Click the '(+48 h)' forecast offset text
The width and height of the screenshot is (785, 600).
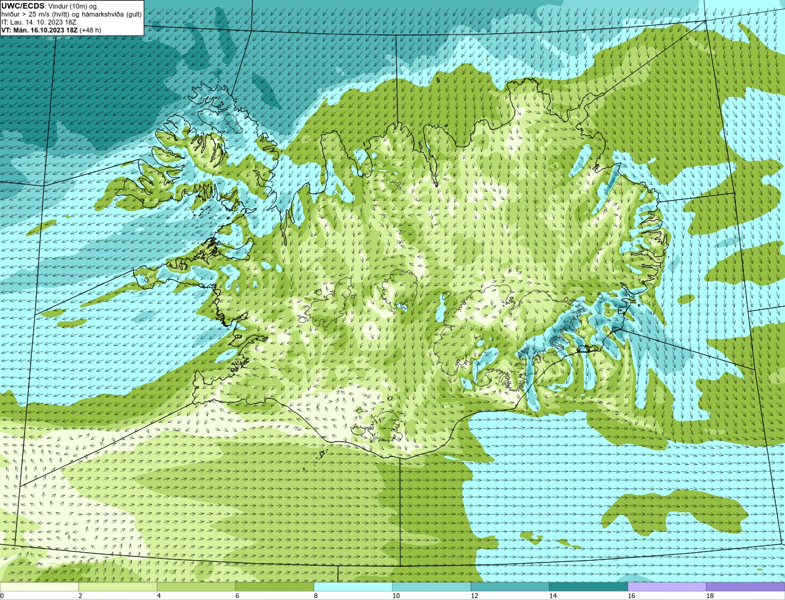91,30
